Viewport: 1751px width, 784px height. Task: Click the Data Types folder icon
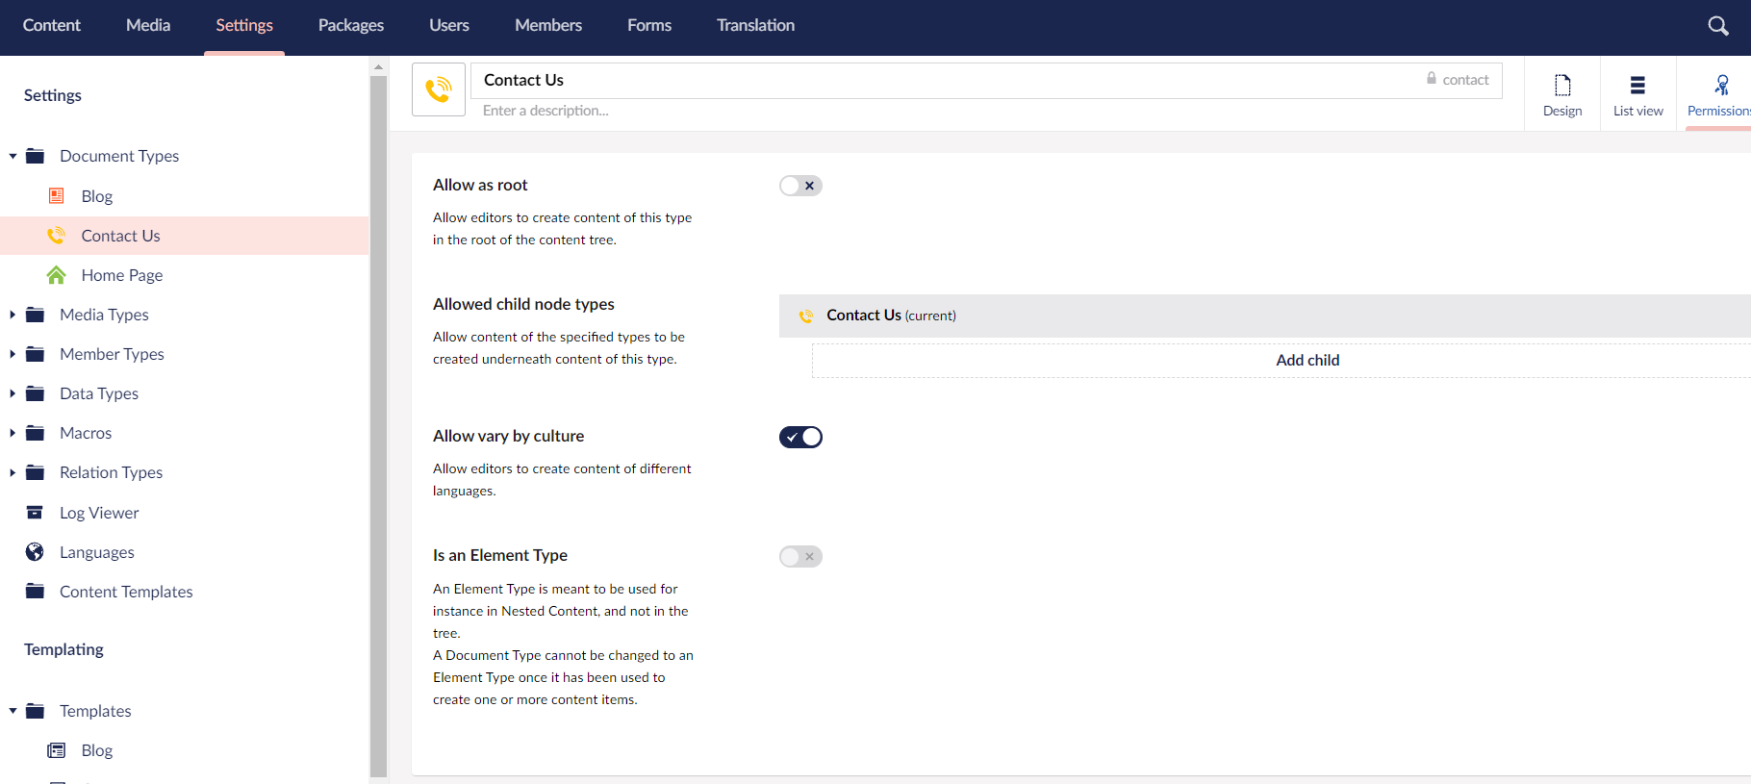(x=36, y=393)
